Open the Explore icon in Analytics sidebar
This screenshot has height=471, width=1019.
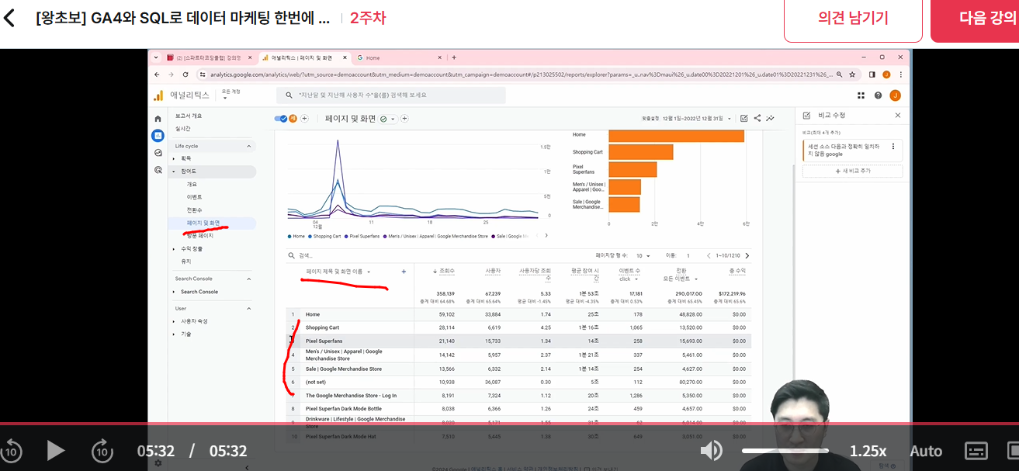tap(158, 153)
